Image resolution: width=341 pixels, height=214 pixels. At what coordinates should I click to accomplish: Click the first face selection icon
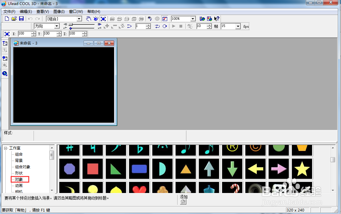point(112,19)
